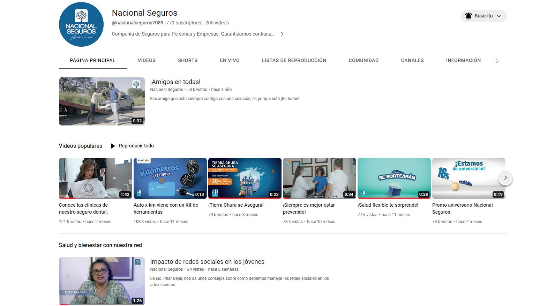Open the Suscrito dropdown chevron
The width and height of the screenshot is (547, 306).
point(499,16)
